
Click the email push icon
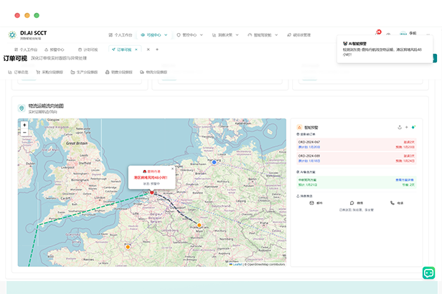(x=311, y=203)
